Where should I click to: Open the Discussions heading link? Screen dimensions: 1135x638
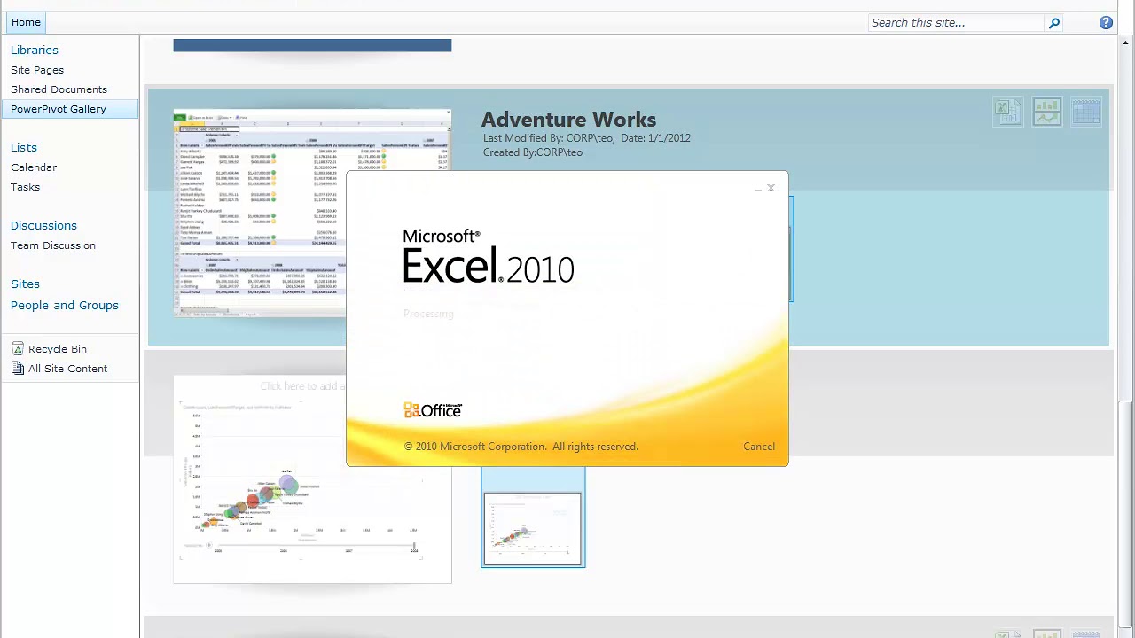[x=43, y=226]
